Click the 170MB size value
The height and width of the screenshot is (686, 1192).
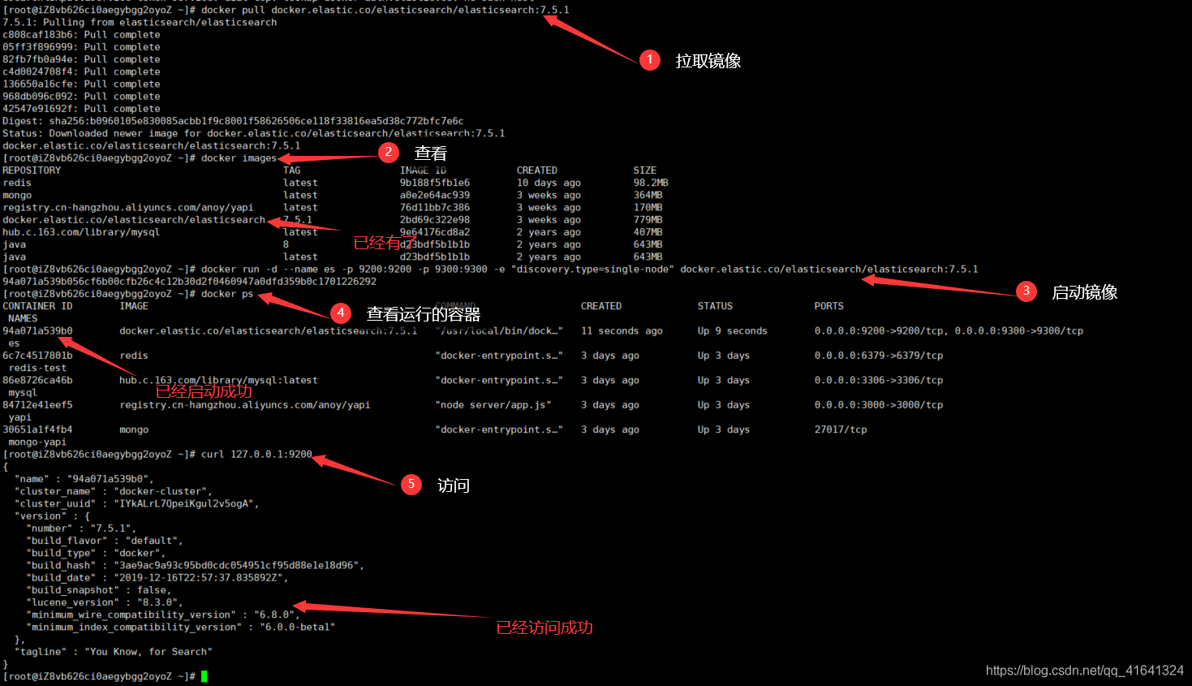648,208
